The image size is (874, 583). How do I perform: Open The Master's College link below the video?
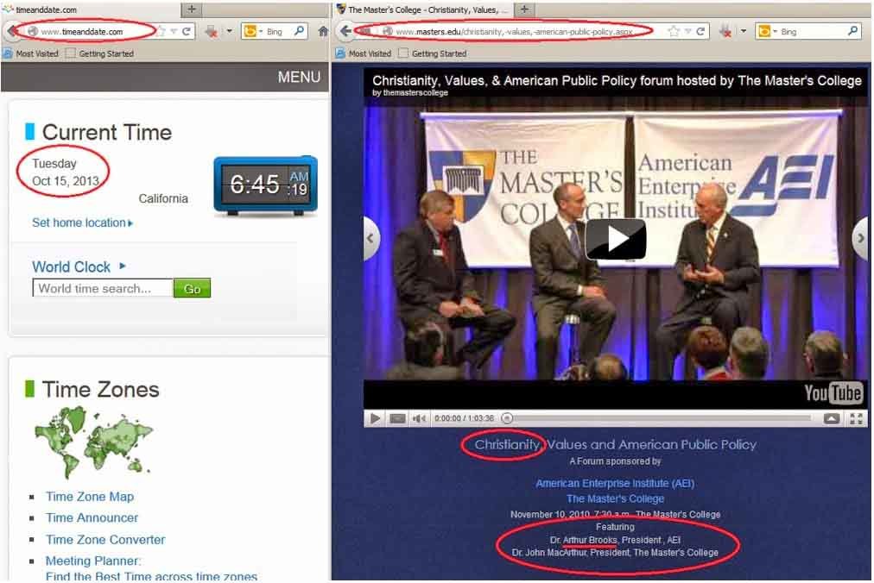pos(616,499)
